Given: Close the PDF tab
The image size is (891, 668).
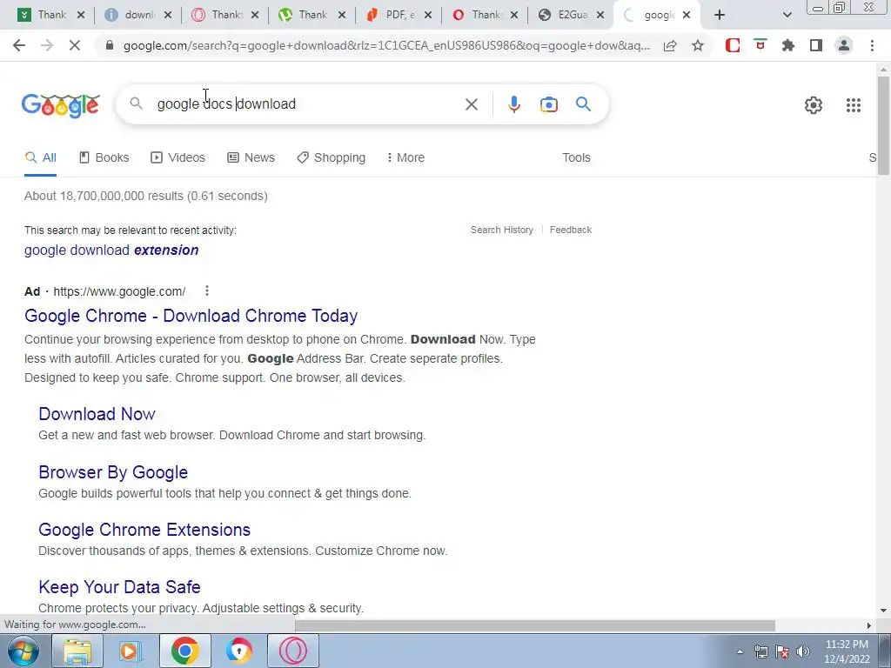Looking at the screenshot, I should click(428, 16).
